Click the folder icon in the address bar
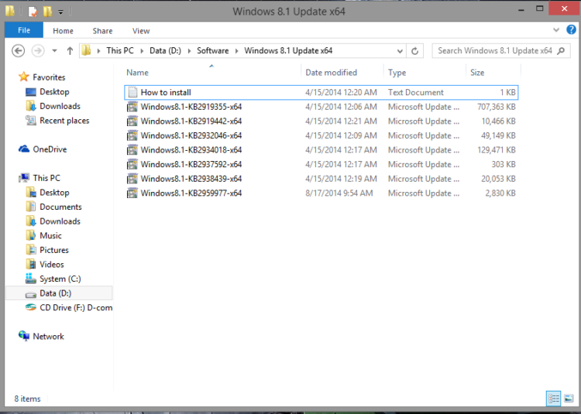 (x=86, y=50)
